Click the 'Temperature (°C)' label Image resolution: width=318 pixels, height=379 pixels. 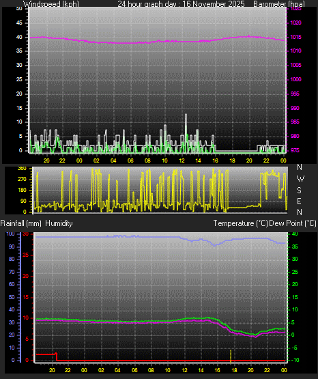(x=240, y=223)
